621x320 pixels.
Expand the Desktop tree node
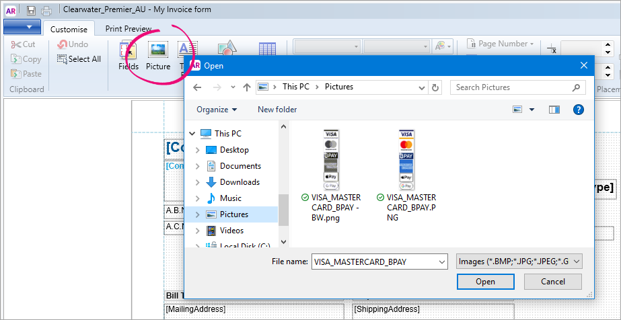coord(197,150)
